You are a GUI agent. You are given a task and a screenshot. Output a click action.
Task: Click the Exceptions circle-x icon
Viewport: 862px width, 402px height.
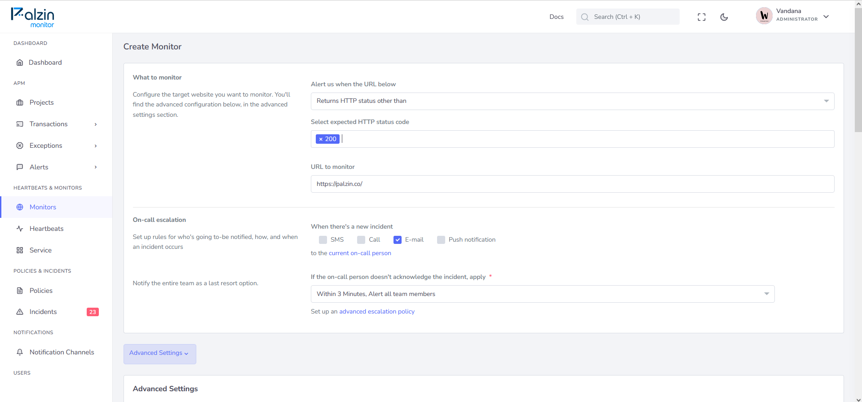(x=20, y=146)
